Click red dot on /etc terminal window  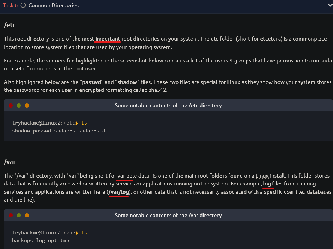11,105
